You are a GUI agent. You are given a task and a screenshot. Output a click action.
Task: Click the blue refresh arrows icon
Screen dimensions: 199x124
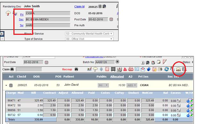[166, 69]
